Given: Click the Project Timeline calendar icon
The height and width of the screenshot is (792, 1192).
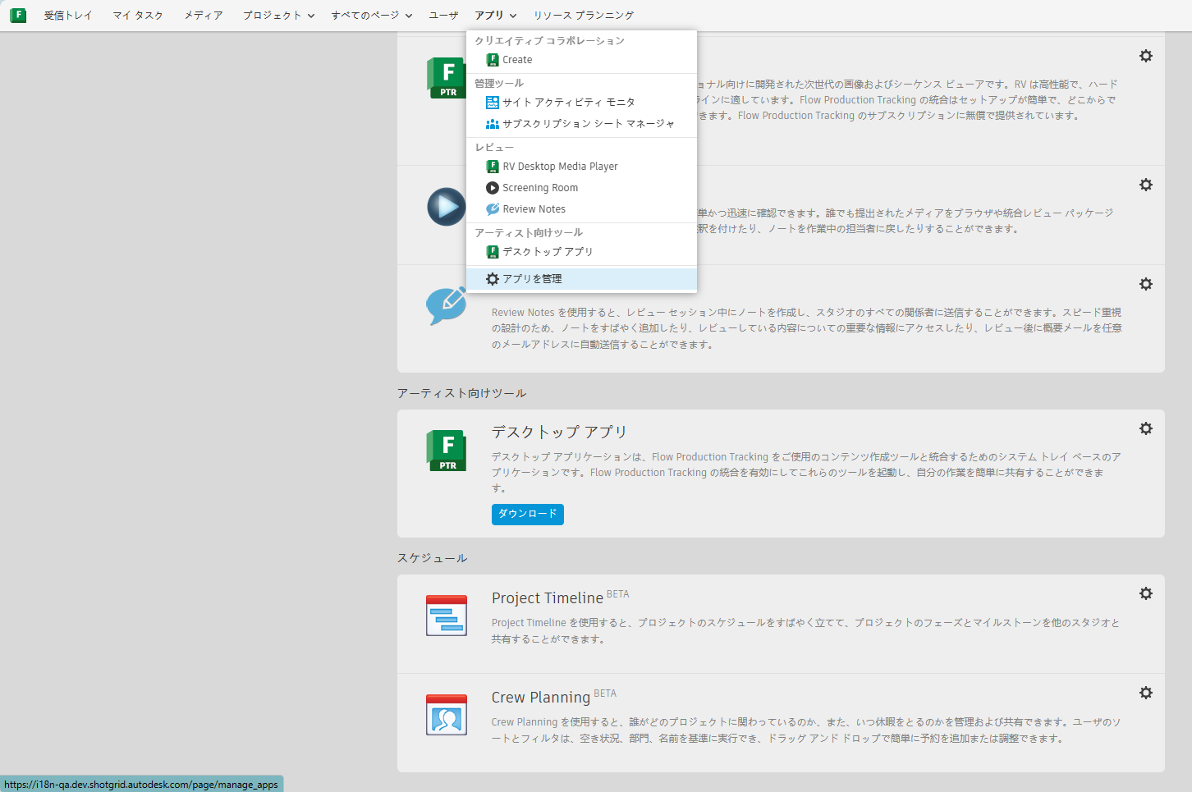Looking at the screenshot, I should pos(447,616).
